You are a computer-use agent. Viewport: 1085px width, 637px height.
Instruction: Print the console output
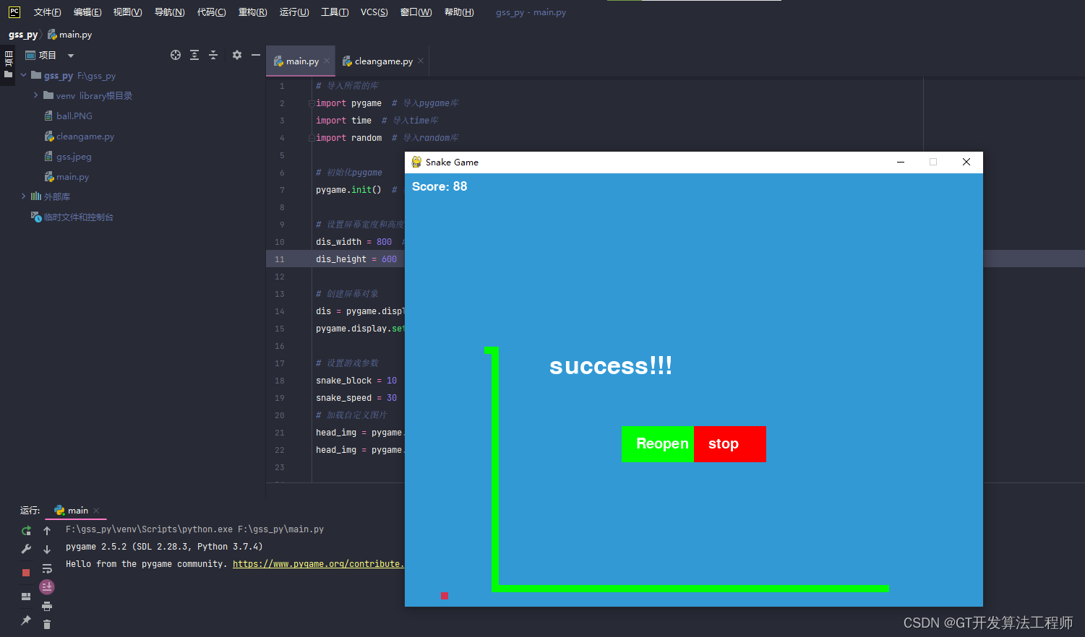47,605
